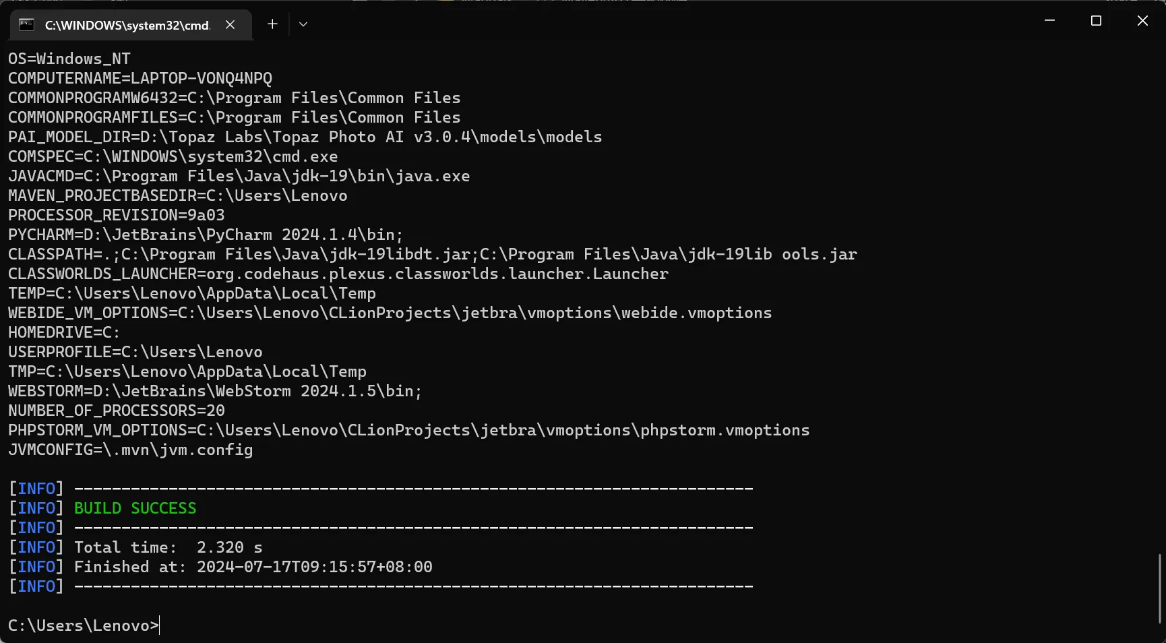Minimize the terminal window

pos(1049,21)
